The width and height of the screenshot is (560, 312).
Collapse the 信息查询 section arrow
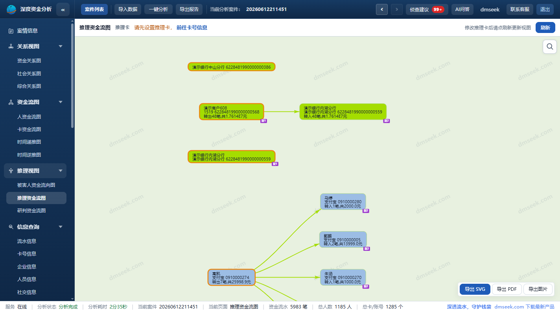tap(61, 227)
